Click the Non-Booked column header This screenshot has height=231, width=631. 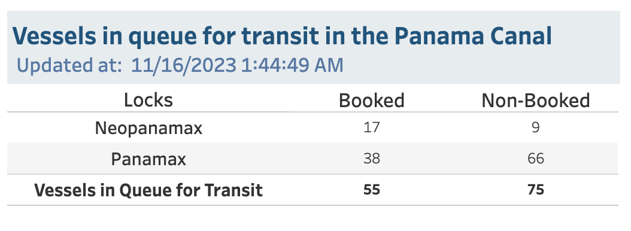[x=536, y=100]
